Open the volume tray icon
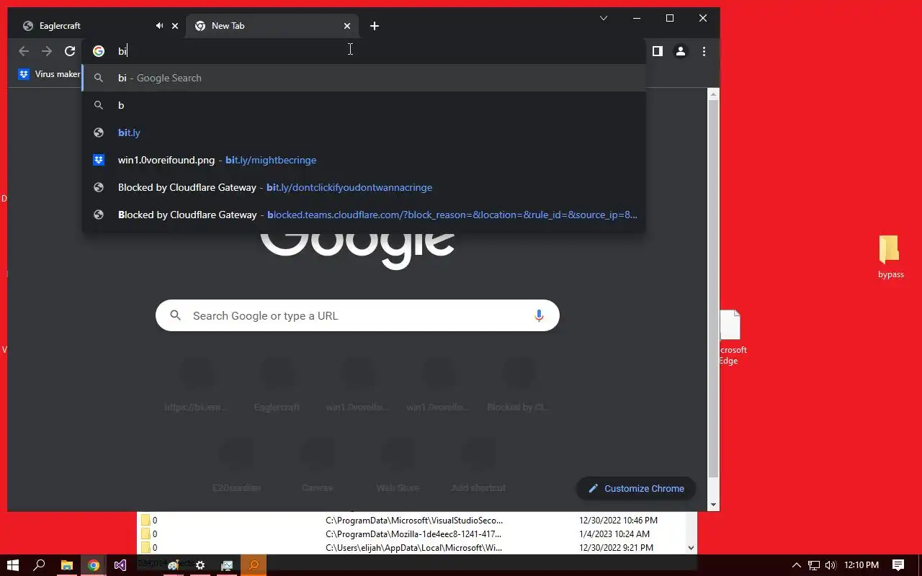This screenshot has height=576, width=922. coord(831,565)
